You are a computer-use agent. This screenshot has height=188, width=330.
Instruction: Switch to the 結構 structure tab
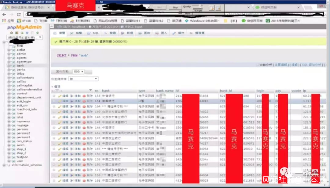click(x=76, y=33)
